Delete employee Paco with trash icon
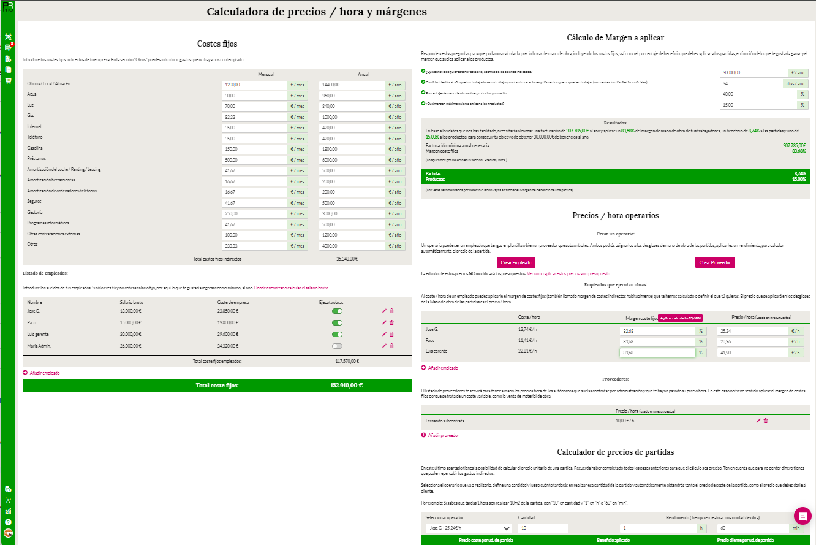 click(x=391, y=322)
